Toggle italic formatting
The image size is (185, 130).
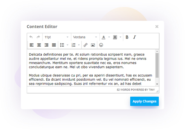click(x=135, y=37)
